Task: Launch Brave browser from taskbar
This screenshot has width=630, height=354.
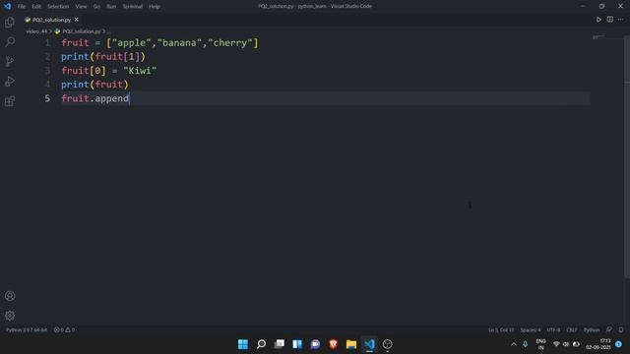Action: pos(333,344)
